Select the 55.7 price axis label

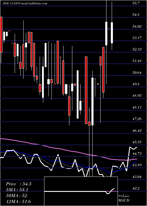pyautogui.click(x=136, y=3)
